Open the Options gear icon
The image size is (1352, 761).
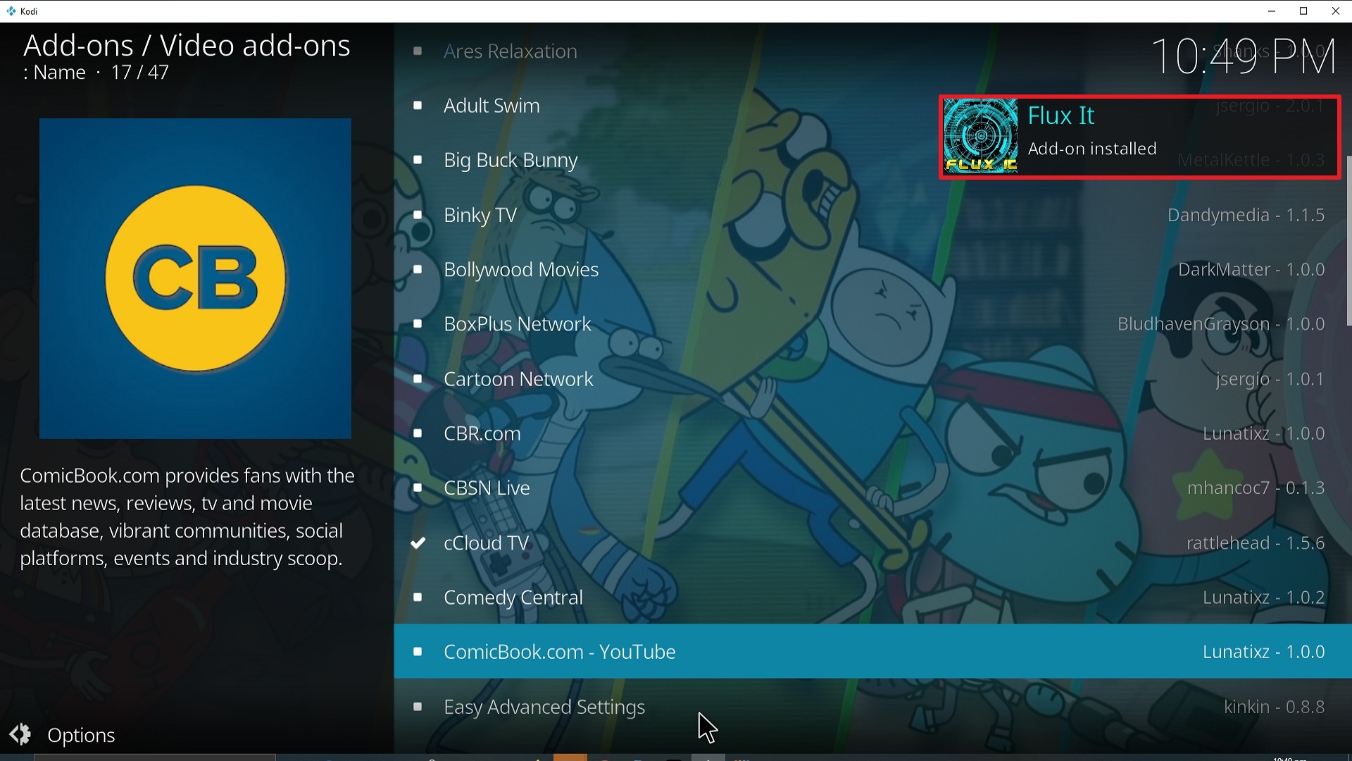click(20, 734)
